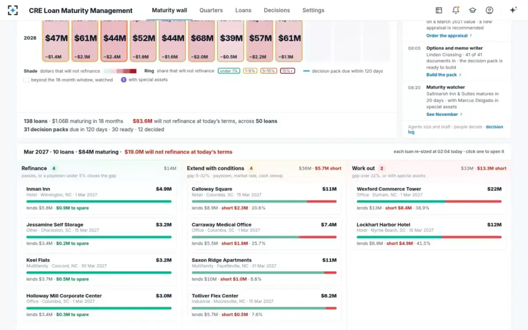Open notifications bell
The height and width of the screenshot is (330, 528).
[x=456, y=10]
